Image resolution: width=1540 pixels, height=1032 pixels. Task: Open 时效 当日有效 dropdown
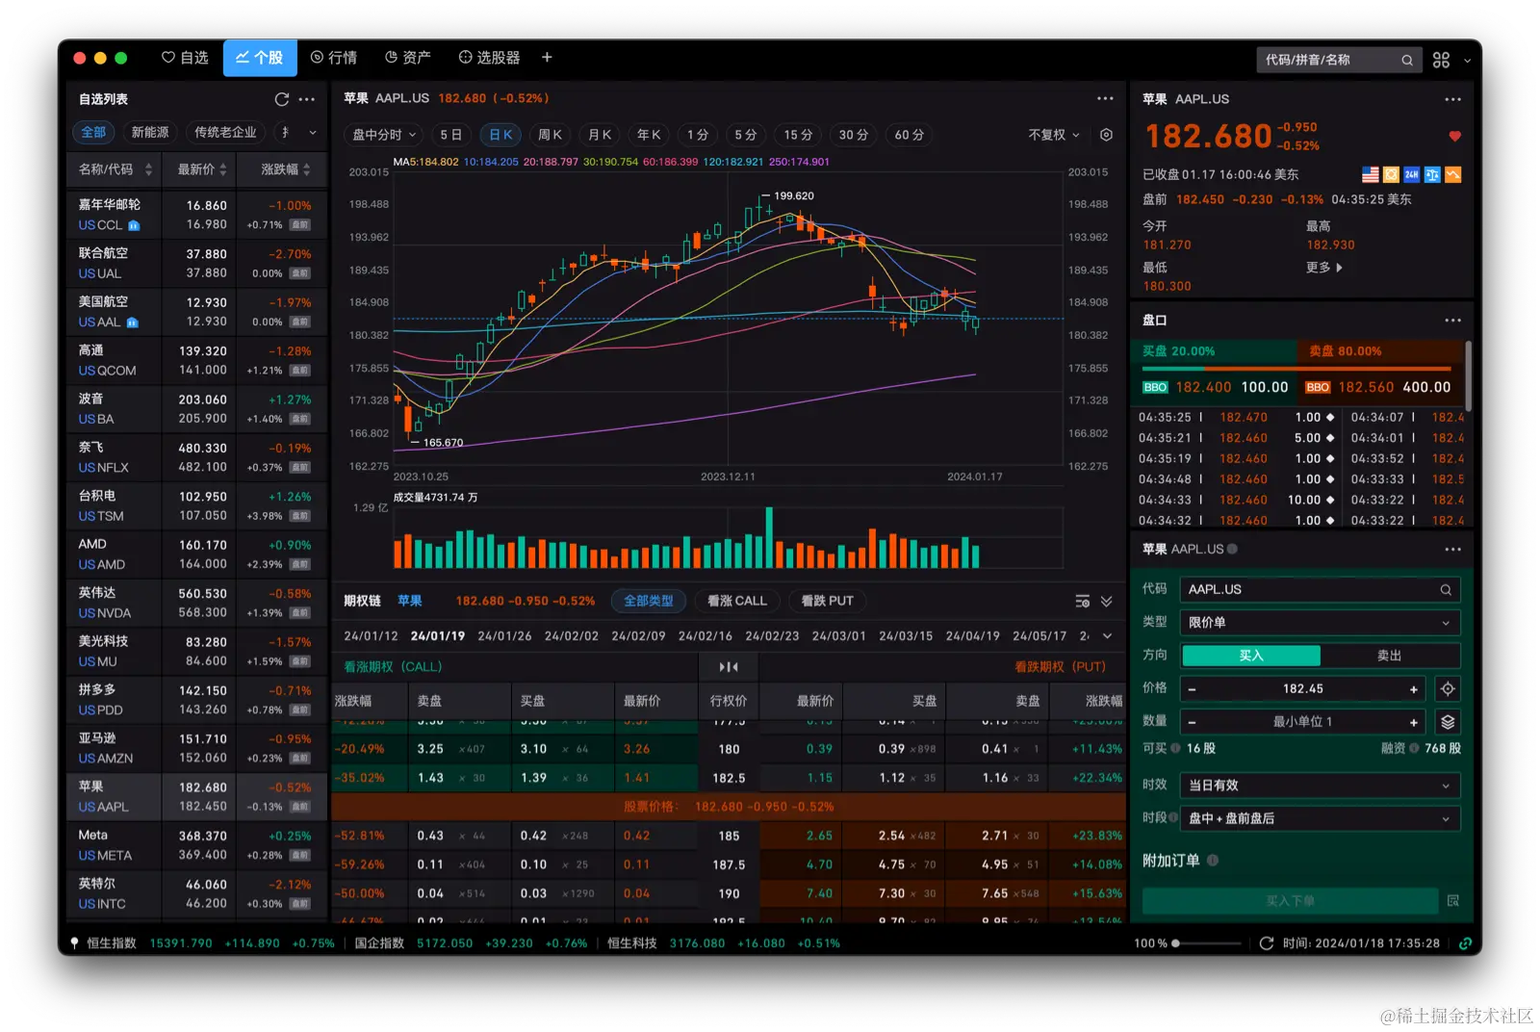(1321, 786)
